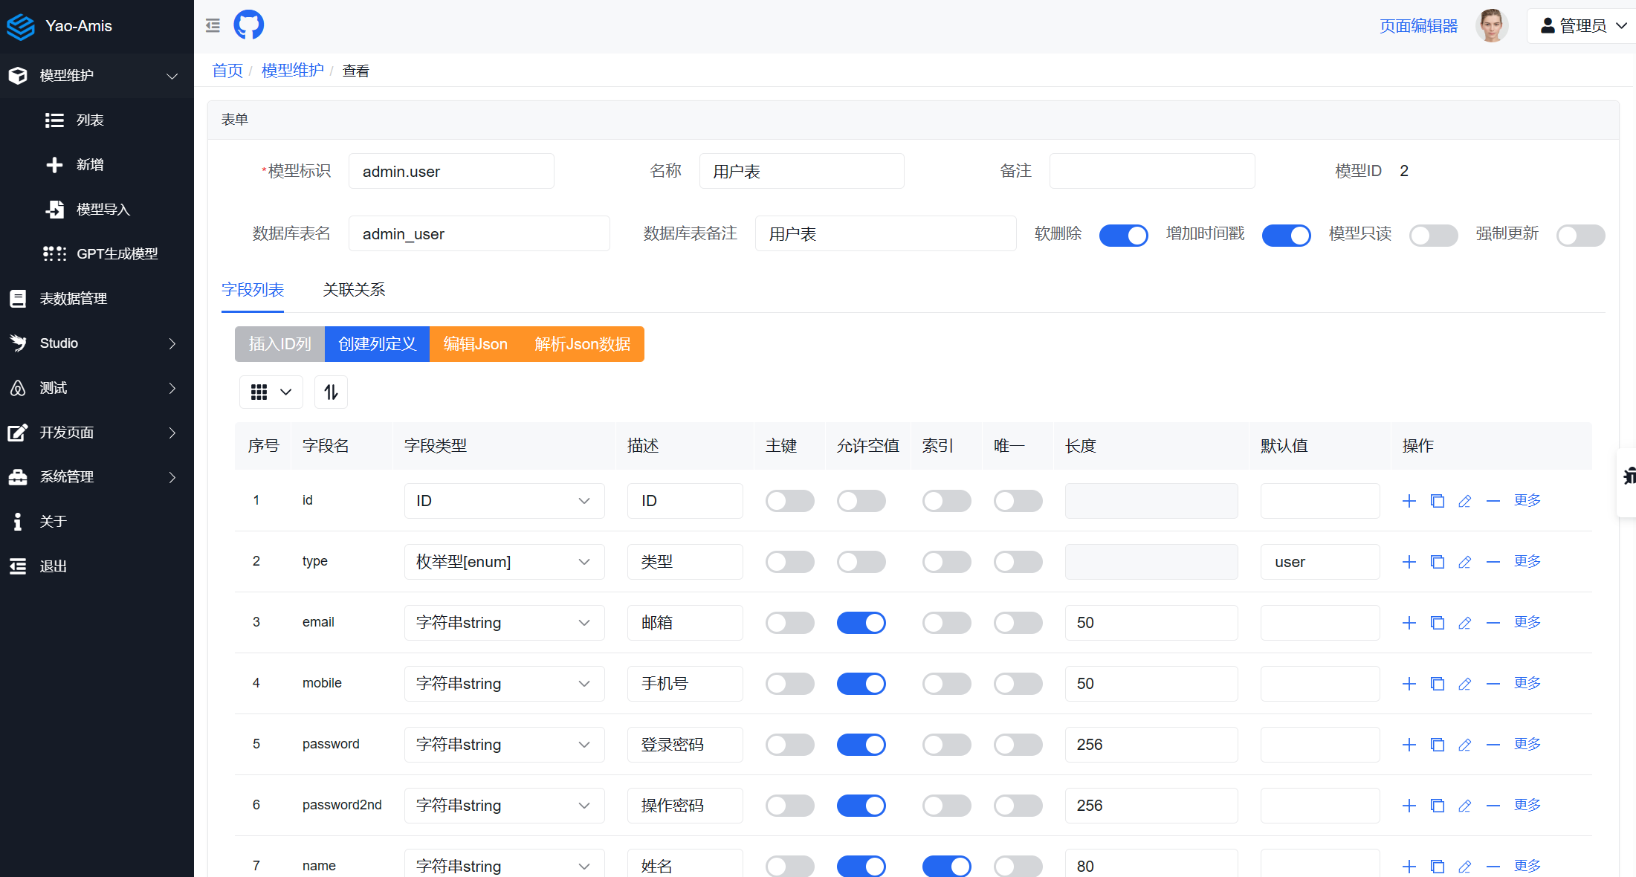Open the GPT生成模型 sidebar item

point(117,254)
